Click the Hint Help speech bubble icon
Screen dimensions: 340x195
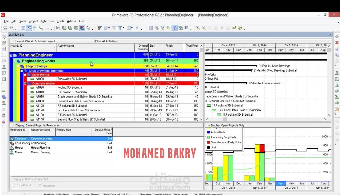pyautogui.click(x=234, y=28)
